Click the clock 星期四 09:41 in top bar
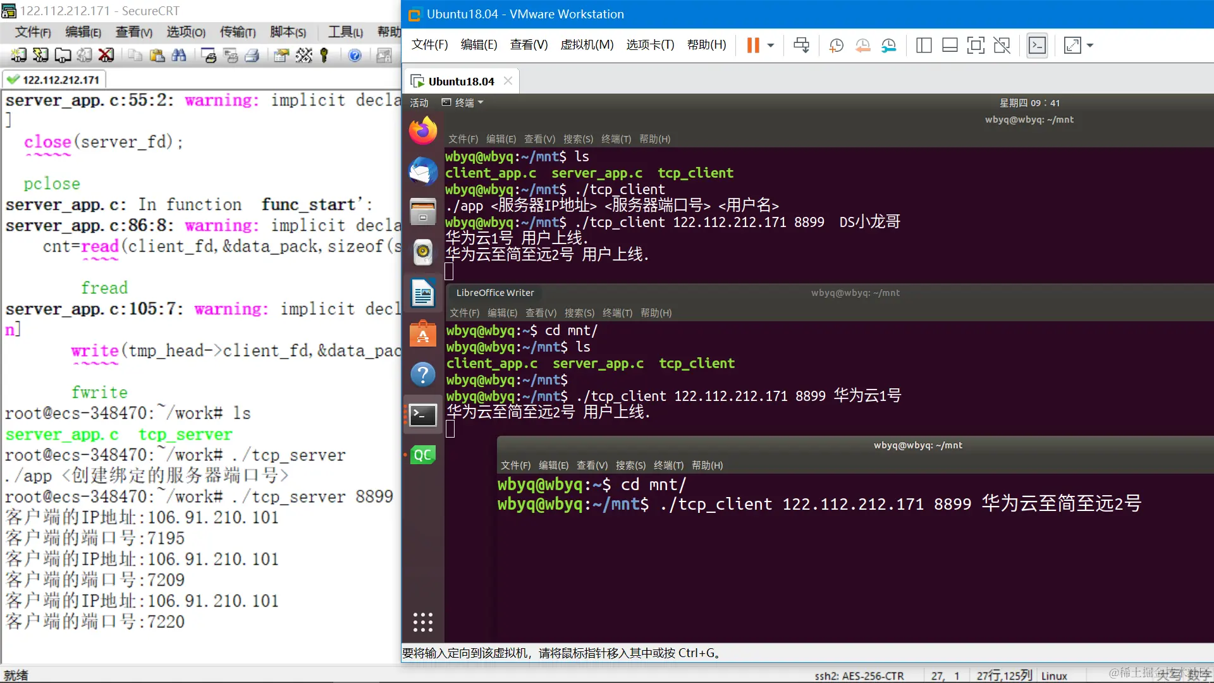The width and height of the screenshot is (1214, 683). 1029,102
